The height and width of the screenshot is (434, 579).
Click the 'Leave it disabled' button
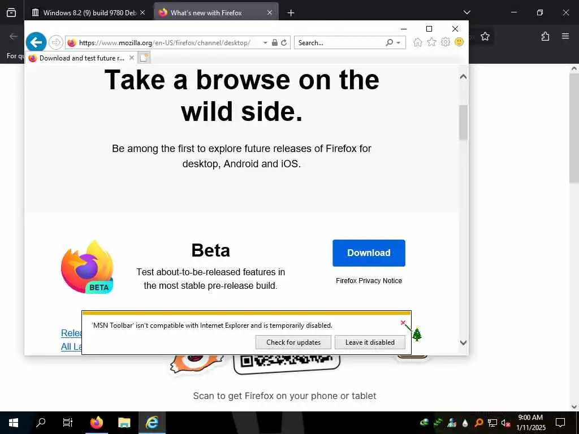pos(370,342)
